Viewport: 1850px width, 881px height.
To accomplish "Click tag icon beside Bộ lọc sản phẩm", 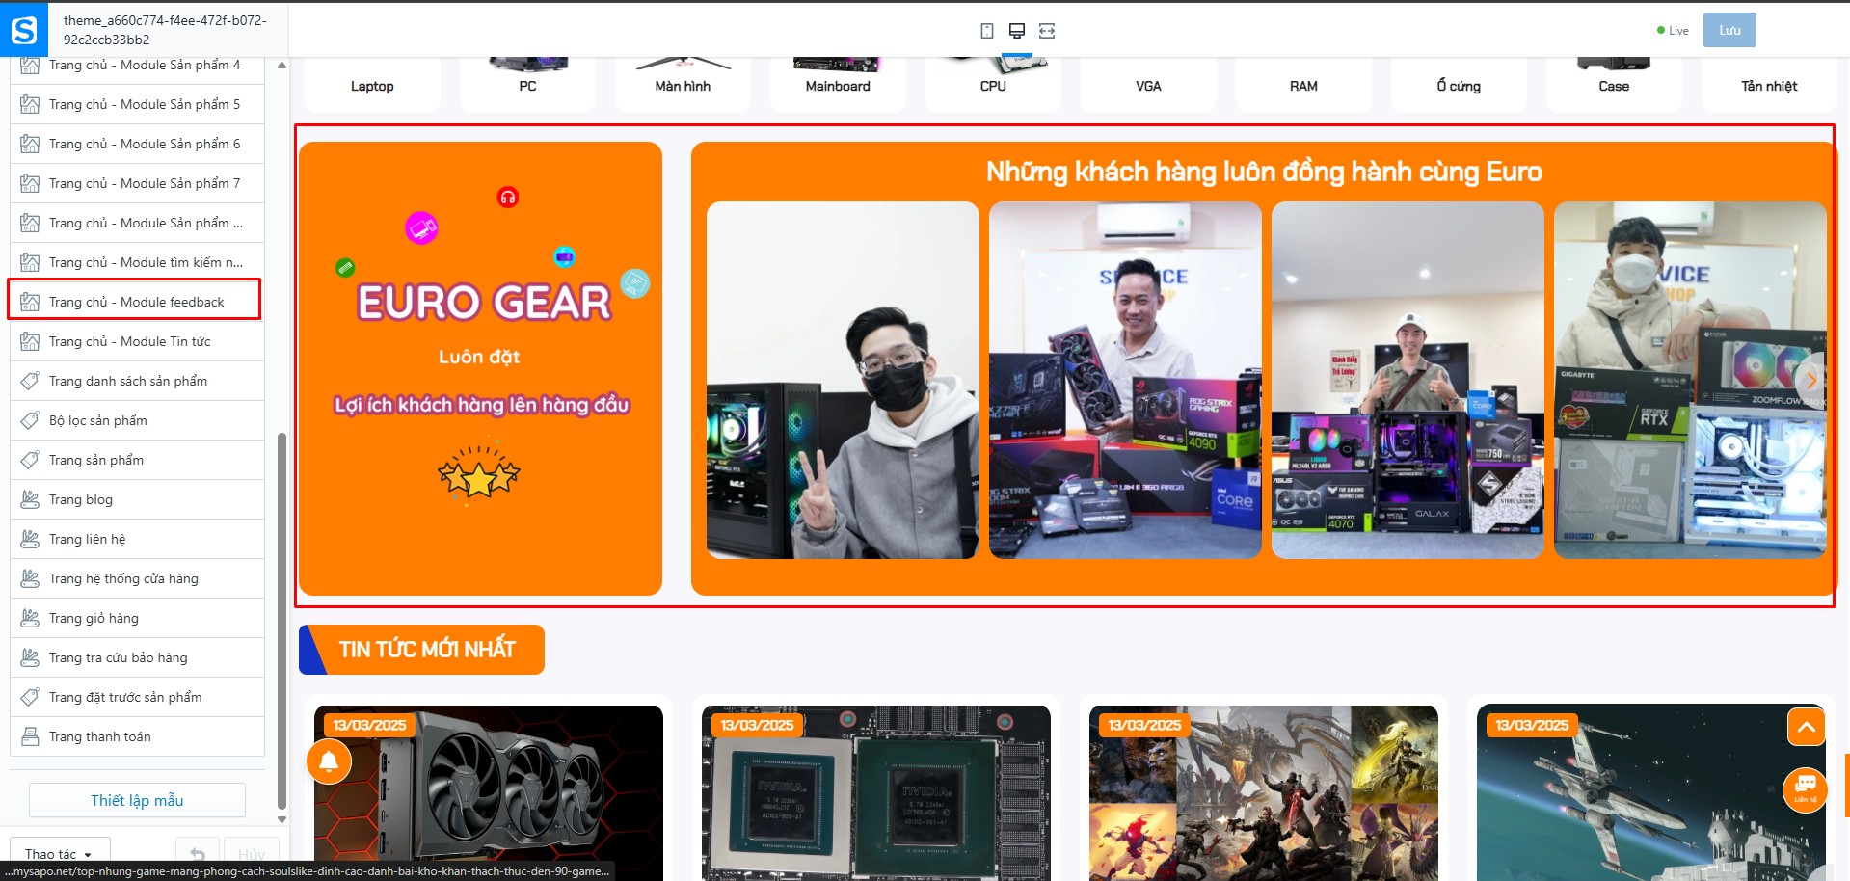I will tap(30, 420).
